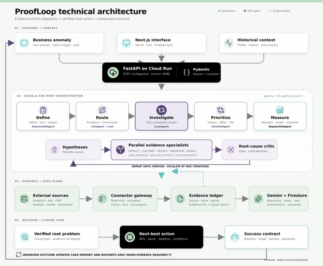Click the POST /v1/diagnose endpoint text
Screen dimensions: 323x266
[136, 74]
